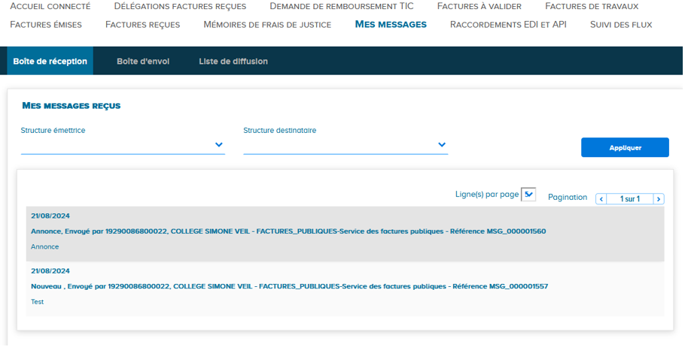
Task: Open the lines per page dropdown
Action: 528,195
